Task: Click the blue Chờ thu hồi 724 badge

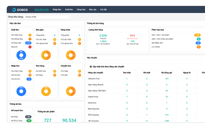Action: pyautogui.click(x=29, y=79)
